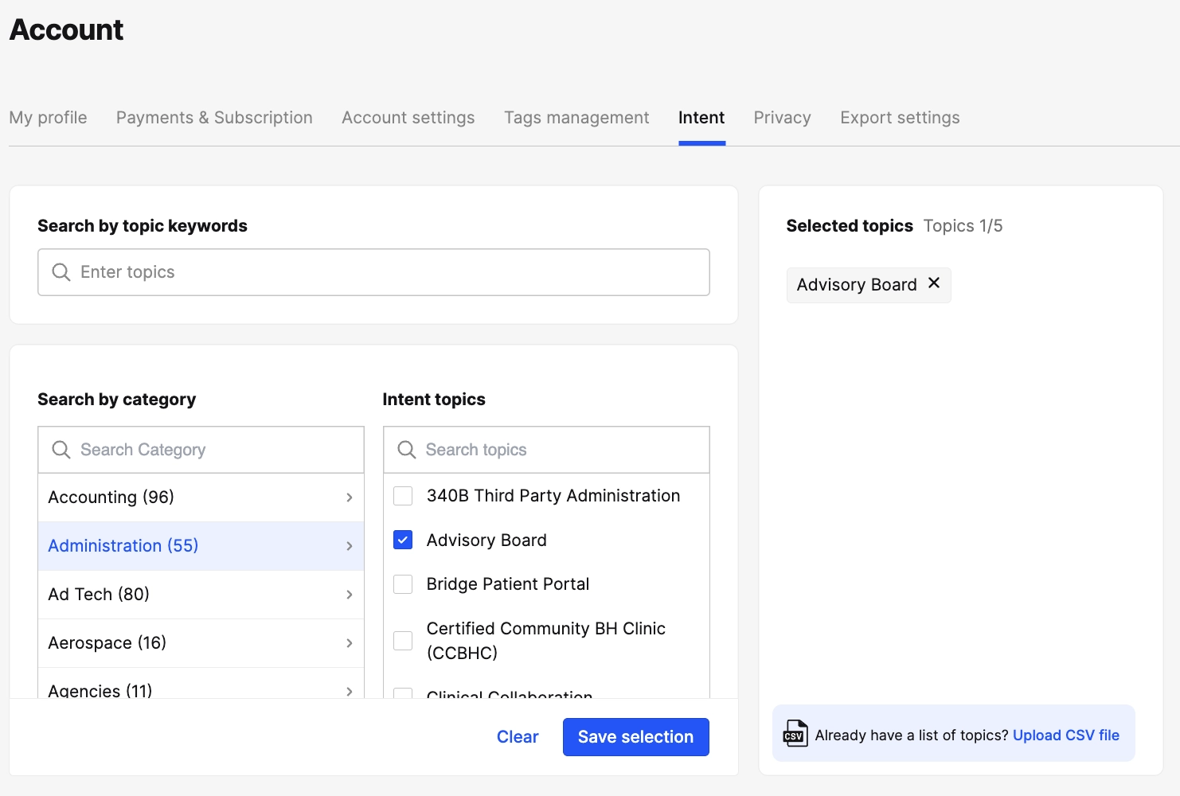Click the Clear link
Image resolution: width=1180 pixels, height=796 pixels.
518,737
